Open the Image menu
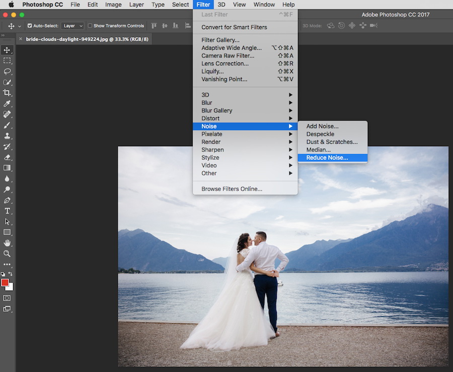 113,5
